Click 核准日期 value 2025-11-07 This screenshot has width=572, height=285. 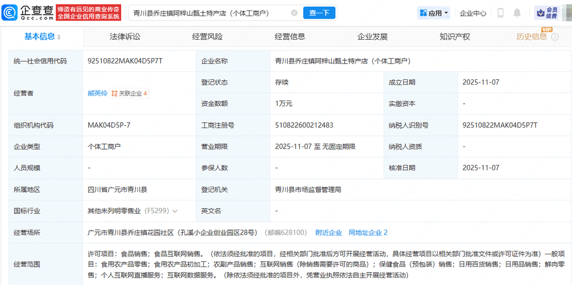click(481, 168)
